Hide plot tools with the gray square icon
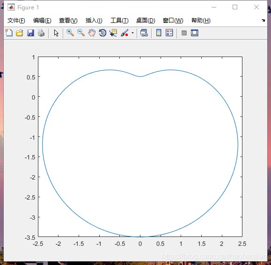Screen dimensions: 271x265 coord(184,33)
